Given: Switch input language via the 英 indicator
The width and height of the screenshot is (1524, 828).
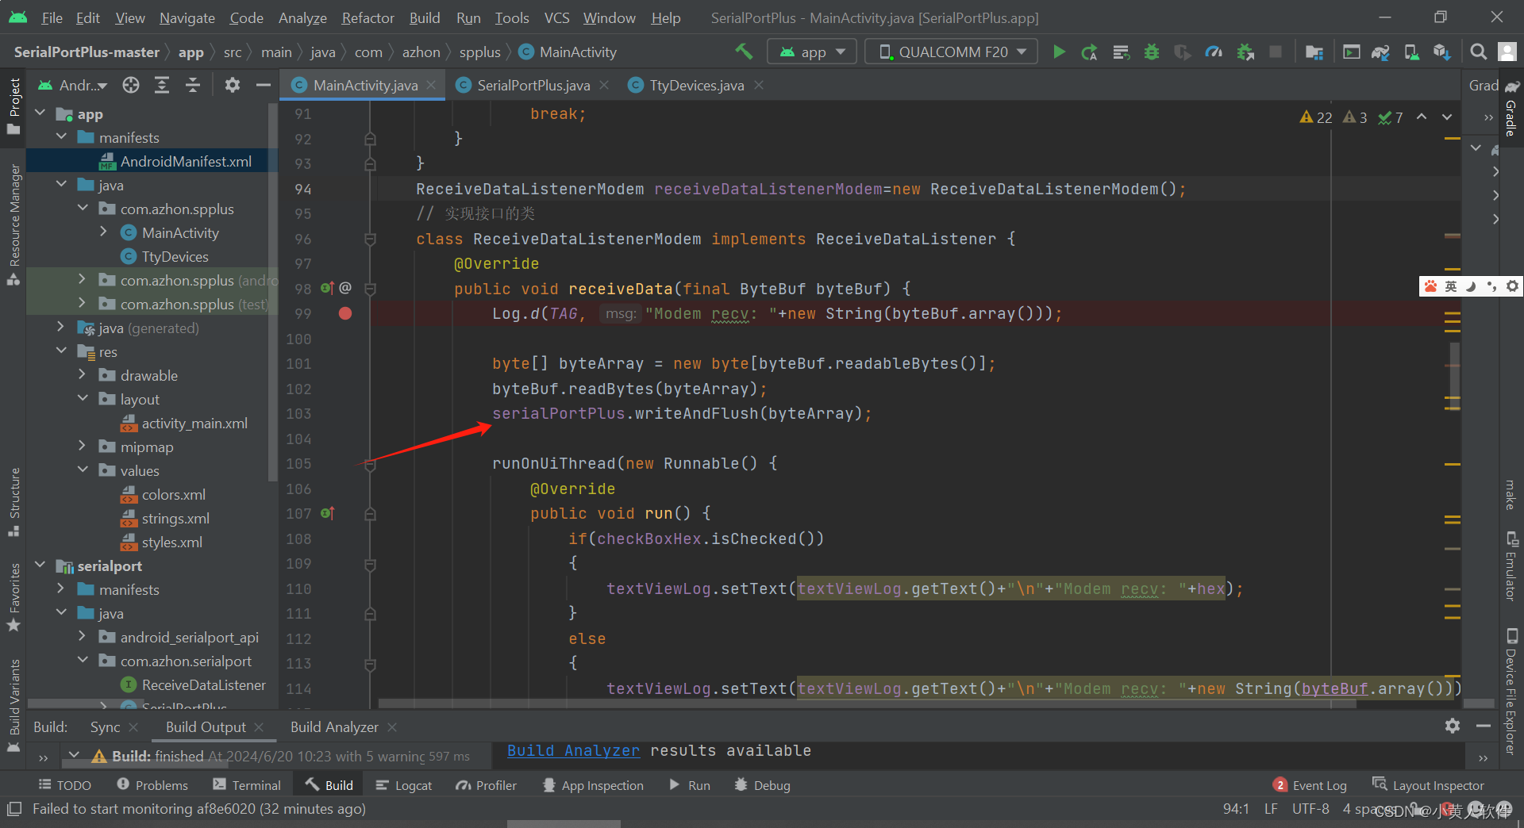Looking at the screenshot, I should coord(1449,286).
